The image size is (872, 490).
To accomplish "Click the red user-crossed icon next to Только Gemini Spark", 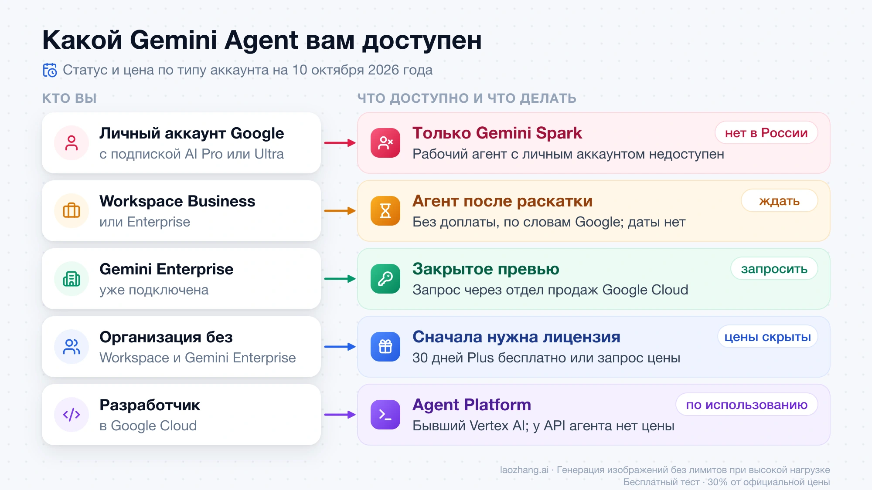I will point(385,143).
